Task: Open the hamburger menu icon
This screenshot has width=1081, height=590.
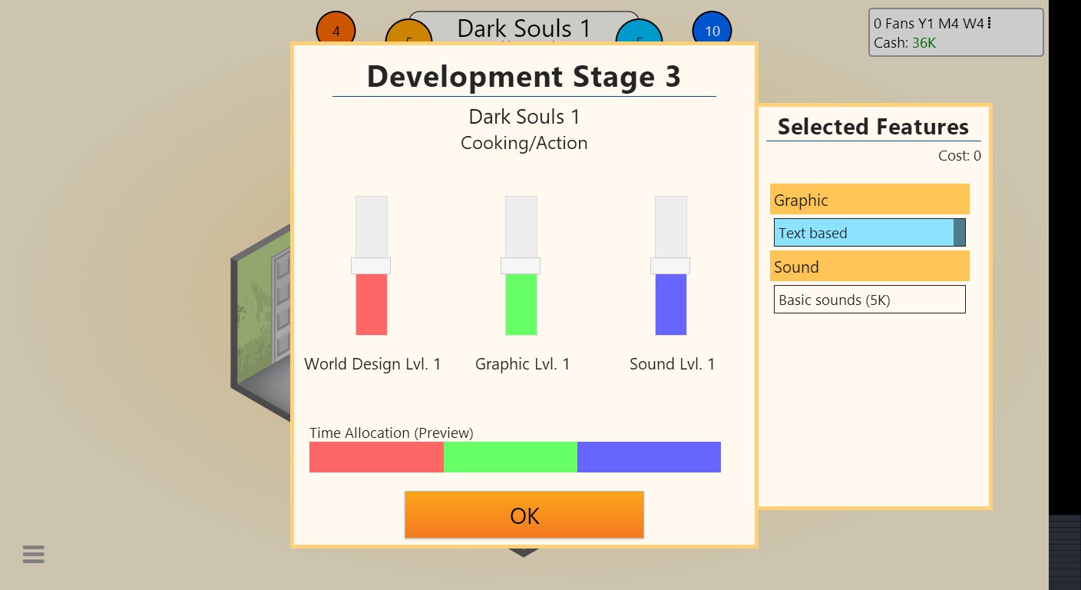Action: pyautogui.click(x=33, y=554)
